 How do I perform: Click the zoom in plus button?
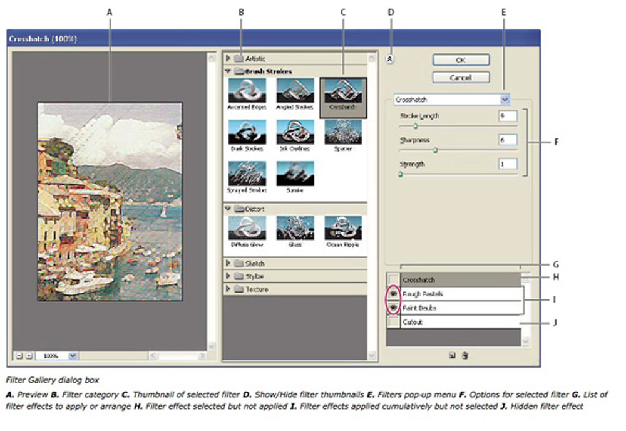coord(28,355)
